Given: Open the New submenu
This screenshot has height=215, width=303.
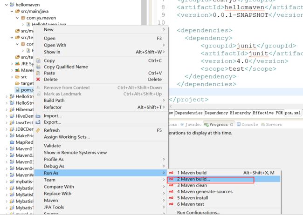Looking at the screenshot, I should pyautogui.click(x=101, y=29).
